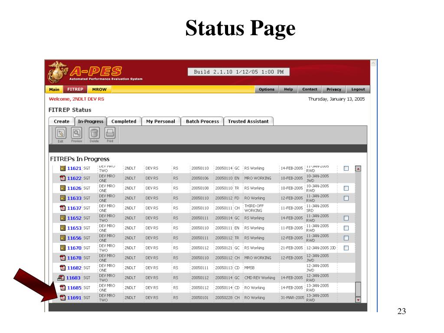This screenshot has width=444, height=333.
Task: Click the icon beside report 11683
Action: (61, 278)
